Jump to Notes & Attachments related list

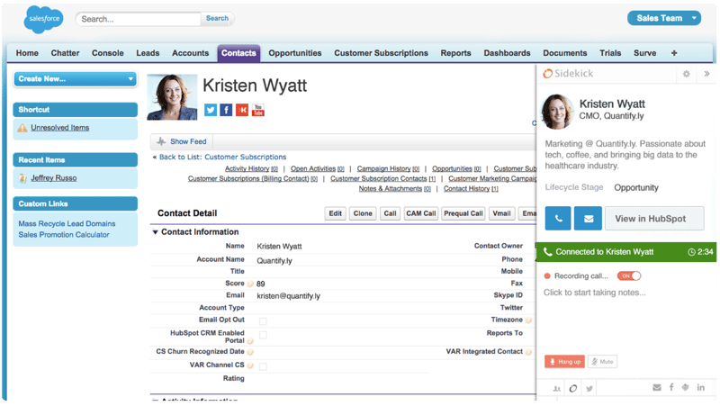(394, 189)
